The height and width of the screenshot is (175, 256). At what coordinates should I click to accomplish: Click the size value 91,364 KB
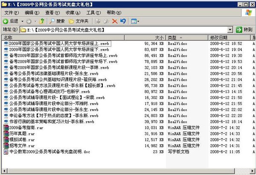[154, 44]
